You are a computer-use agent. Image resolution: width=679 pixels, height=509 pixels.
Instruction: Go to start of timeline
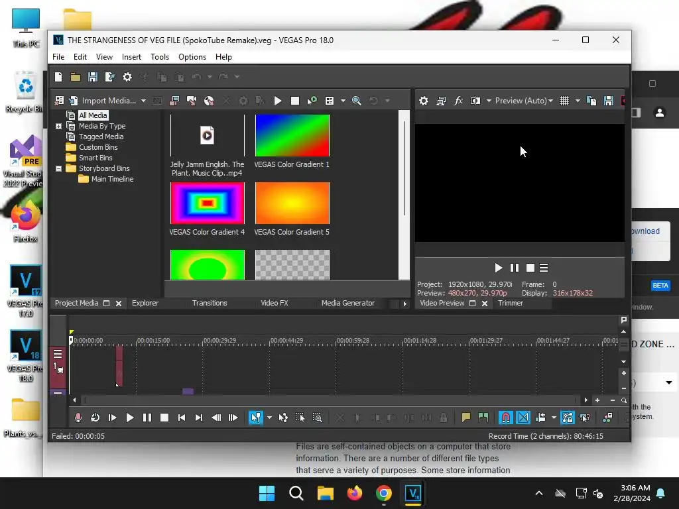182,418
